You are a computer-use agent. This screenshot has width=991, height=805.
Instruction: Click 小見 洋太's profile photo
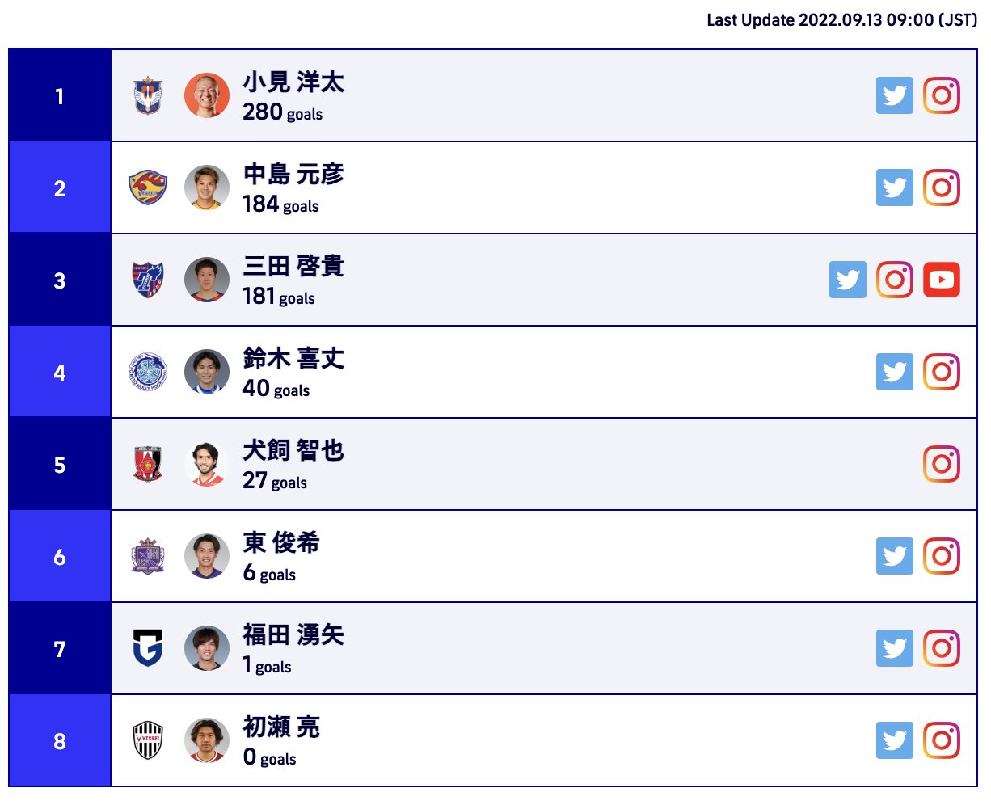coord(207,95)
